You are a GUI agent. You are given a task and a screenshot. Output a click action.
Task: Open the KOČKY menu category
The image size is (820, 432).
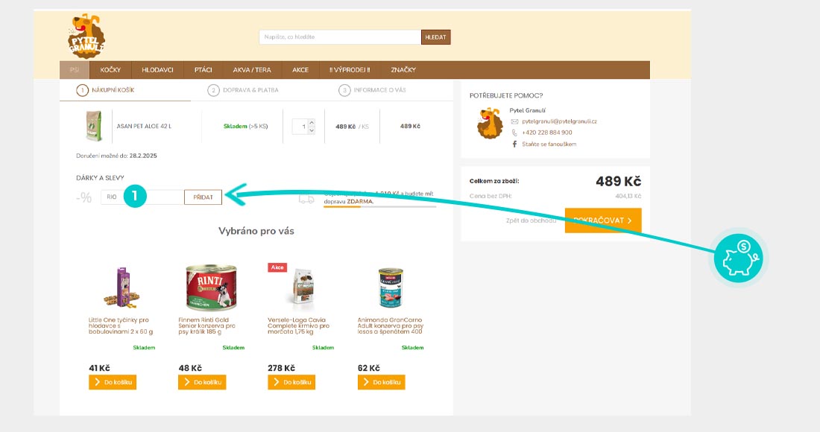tap(110, 70)
